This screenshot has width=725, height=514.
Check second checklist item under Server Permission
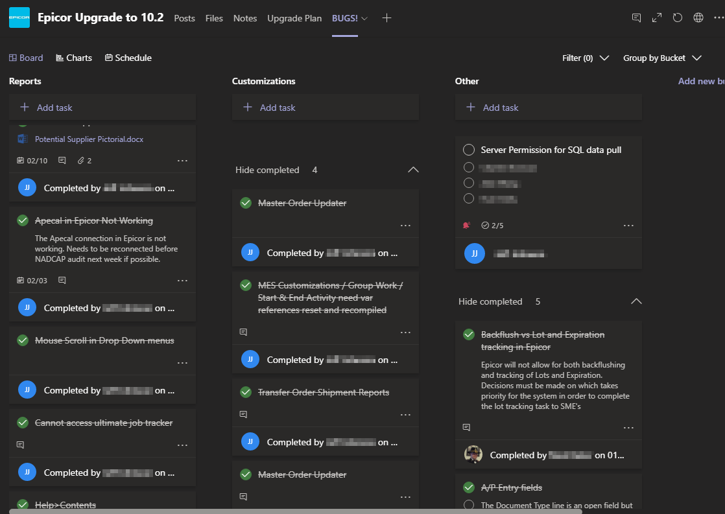pyautogui.click(x=469, y=183)
